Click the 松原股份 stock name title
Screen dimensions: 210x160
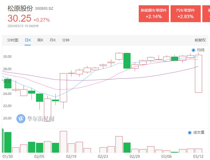click(x=20, y=8)
